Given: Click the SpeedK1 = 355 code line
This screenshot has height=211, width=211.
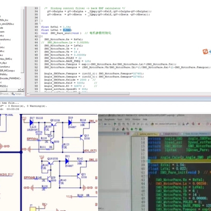Looking at the screenshot, I should (x=66, y=89).
